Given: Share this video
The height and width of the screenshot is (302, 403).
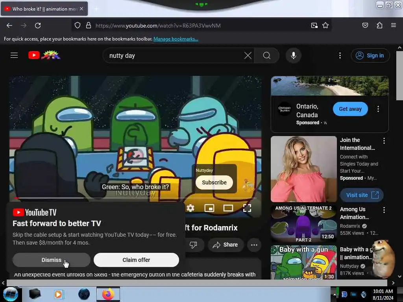Looking at the screenshot, I should [225, 245].
